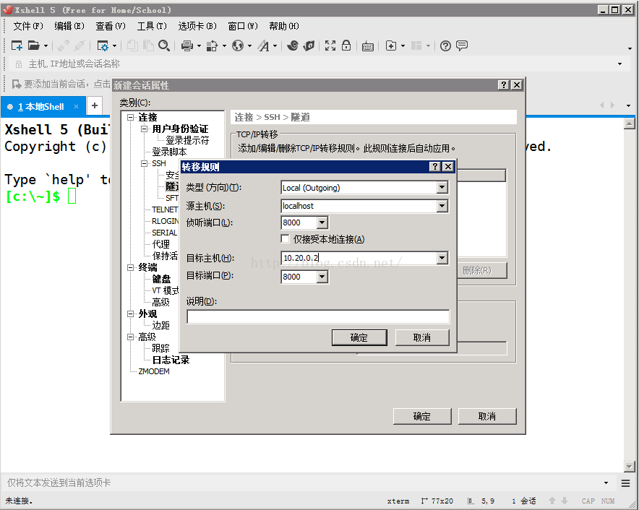Screen dimensions: 639x510
Task: Click the file transfer icon
Action: (212, 46)
